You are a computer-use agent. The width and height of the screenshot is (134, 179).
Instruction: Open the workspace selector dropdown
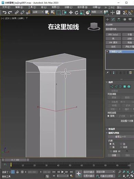(125, 8)
